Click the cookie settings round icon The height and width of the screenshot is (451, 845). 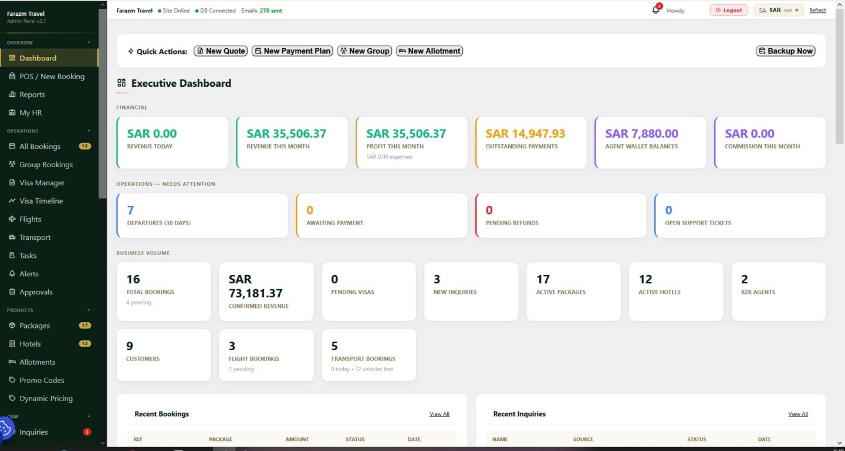point(5,429)
